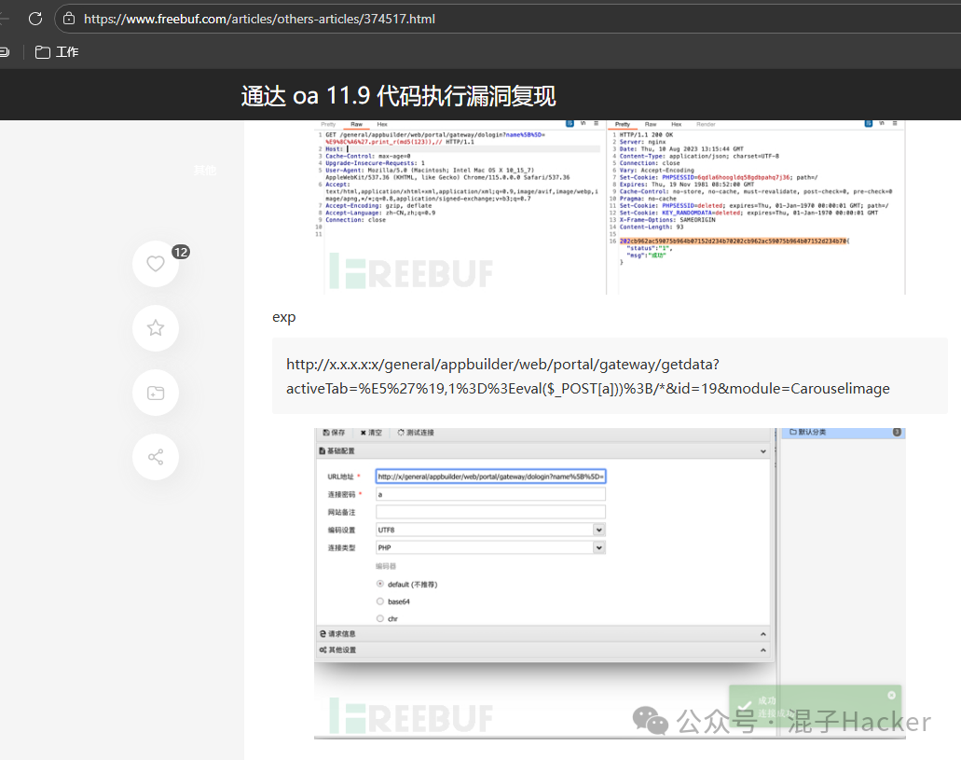Focus the URL地址 input field
The height and width of the screenshot is (760, 961).
tap(491, 477)
